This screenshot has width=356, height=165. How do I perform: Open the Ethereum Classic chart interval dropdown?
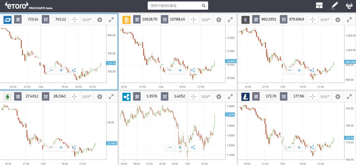click(87, 97)
